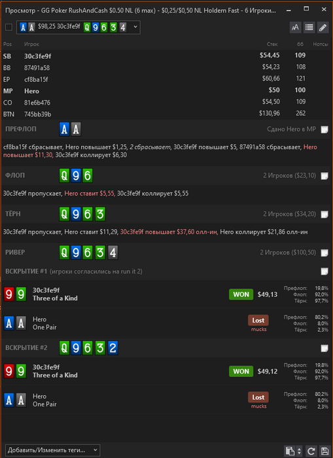
Task: Open the list view toolbar icon
Action: point(309,27)
